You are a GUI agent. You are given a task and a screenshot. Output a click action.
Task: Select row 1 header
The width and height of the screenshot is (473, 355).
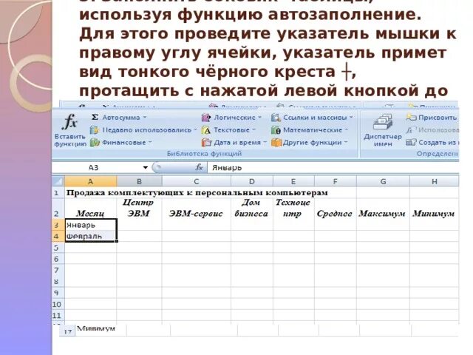click(58, 192)
